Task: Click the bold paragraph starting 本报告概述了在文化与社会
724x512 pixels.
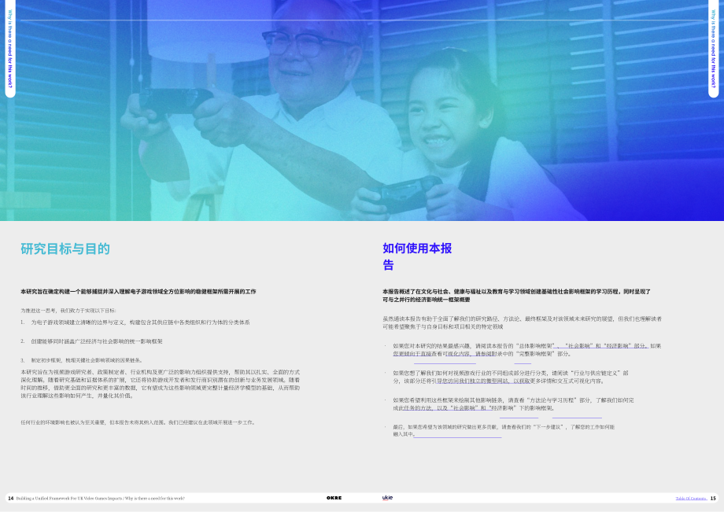Action: click(516, 296)
